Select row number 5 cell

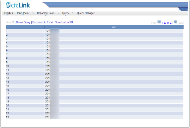tap(25, 47)
